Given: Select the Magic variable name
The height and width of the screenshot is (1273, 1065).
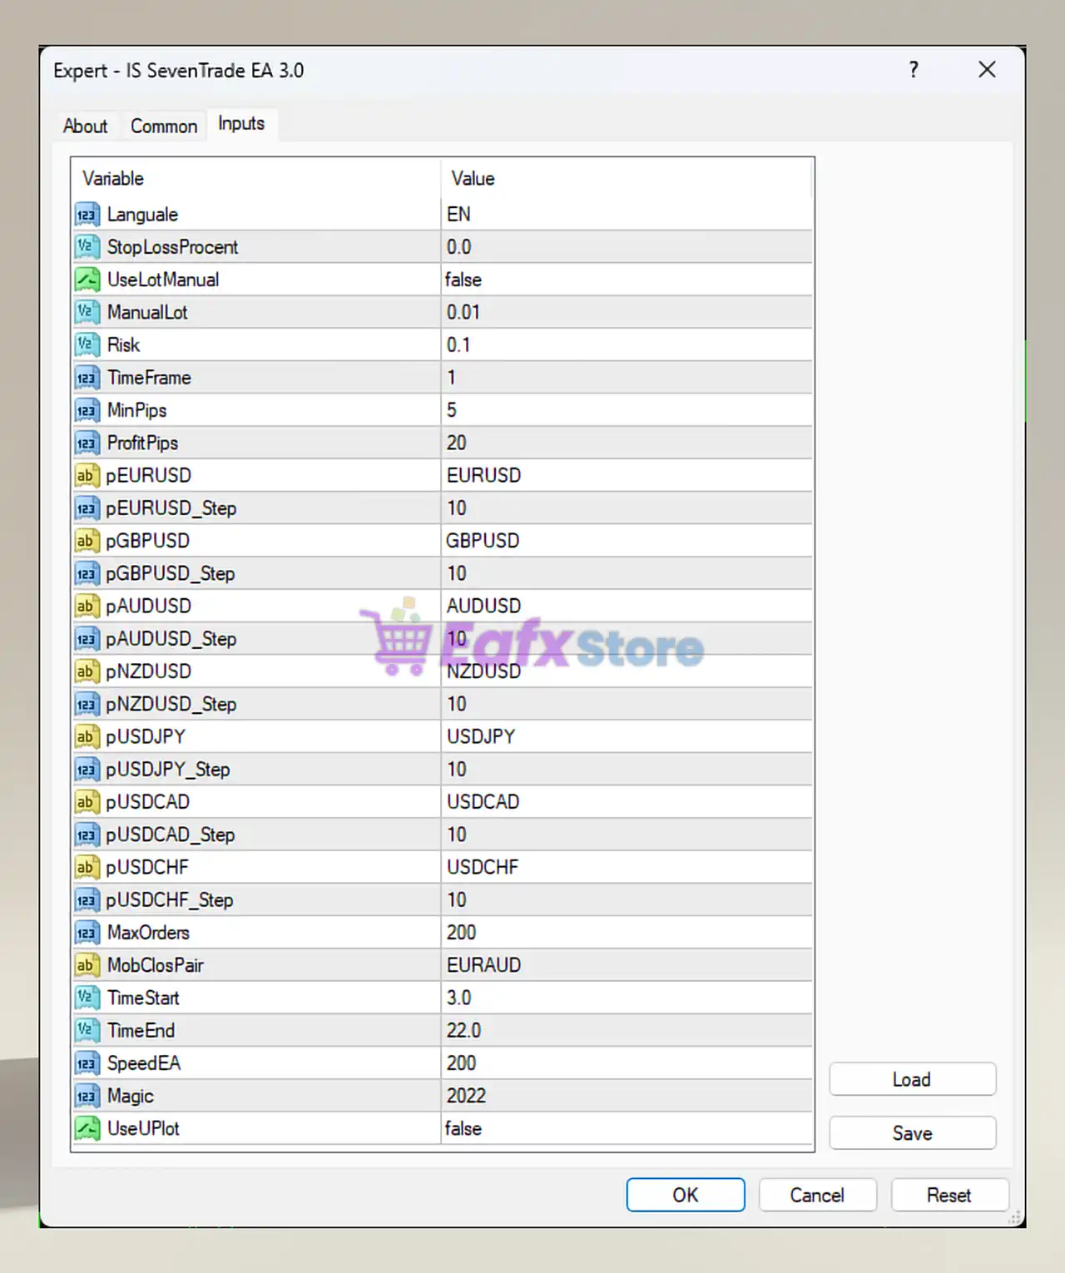Looking at the screenshot, I should pos(131,1097).
